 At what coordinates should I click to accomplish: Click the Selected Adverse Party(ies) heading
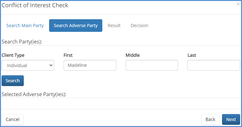[34, 94]
